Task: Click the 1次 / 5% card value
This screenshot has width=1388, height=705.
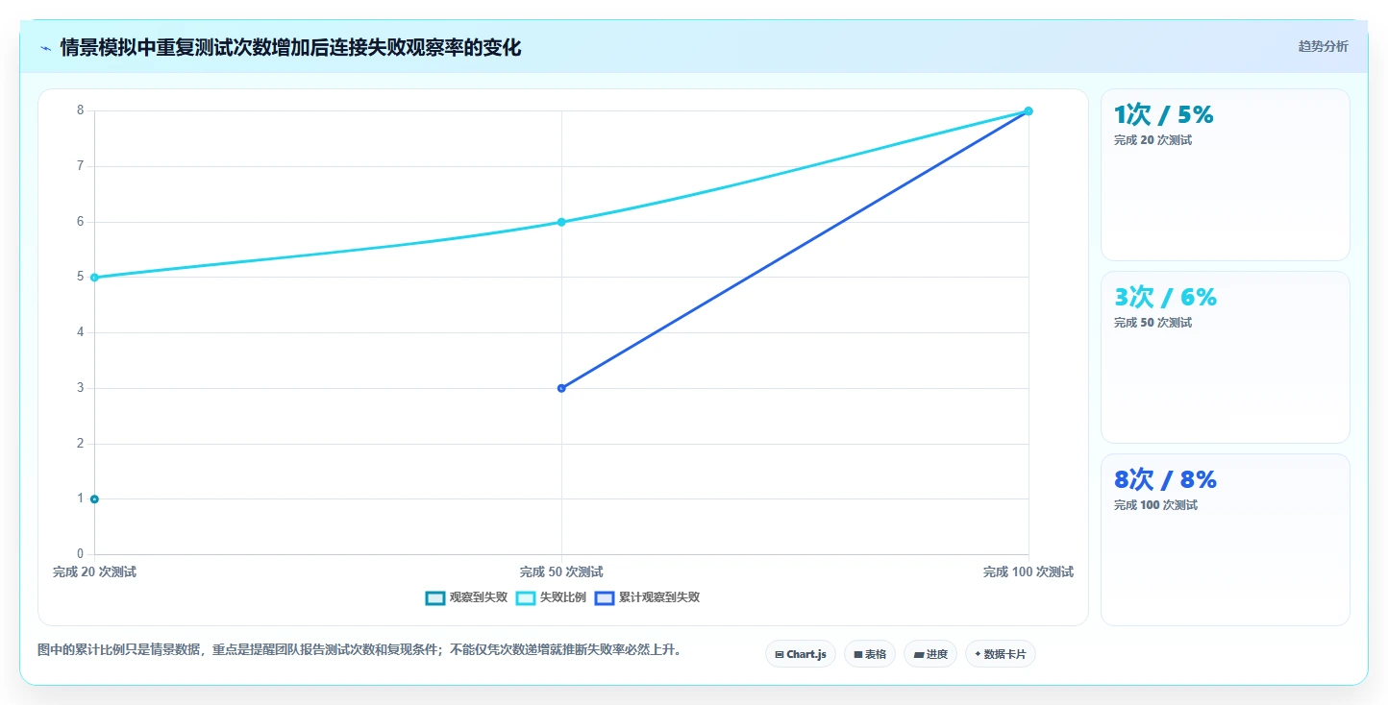Action: tap(1163, 115)
